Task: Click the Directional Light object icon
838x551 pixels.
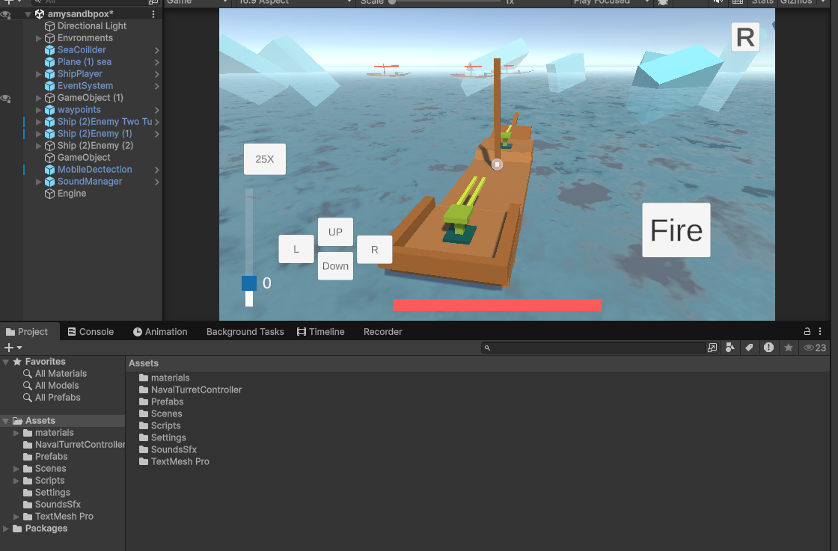Action: point(49,26)
